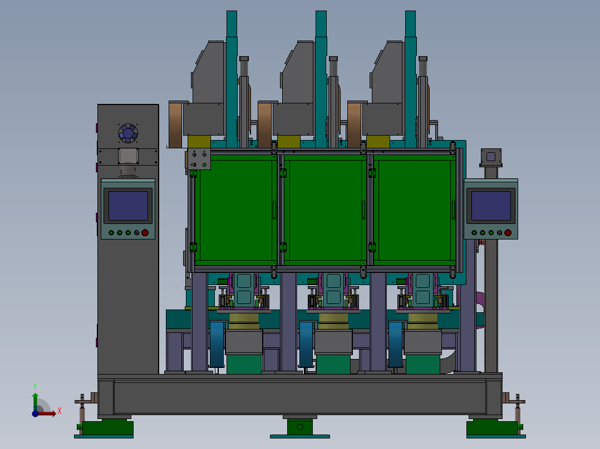Select the leftmost brown belt wheel
The image size is (600, 449).
click(x=175, y=124)
